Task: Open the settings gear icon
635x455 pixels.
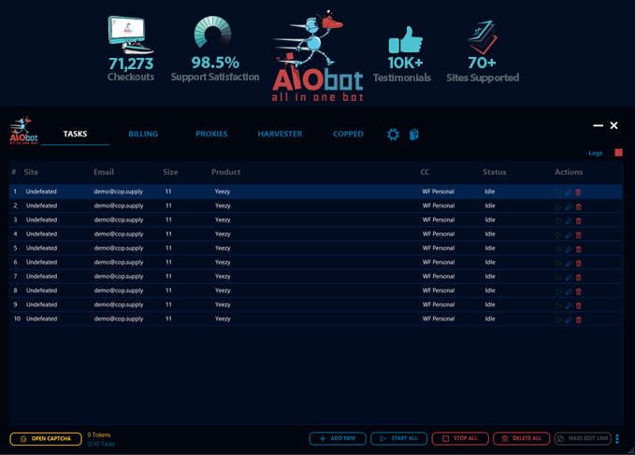Action: [x=393, y=135]
